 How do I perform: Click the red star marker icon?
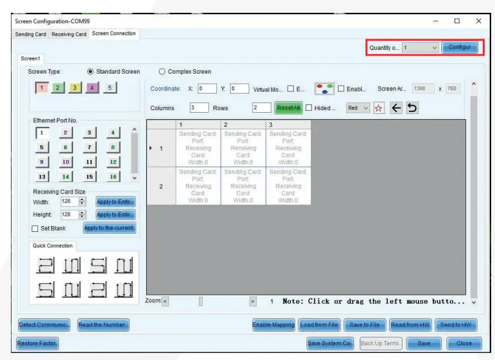(x=379, y=108)
